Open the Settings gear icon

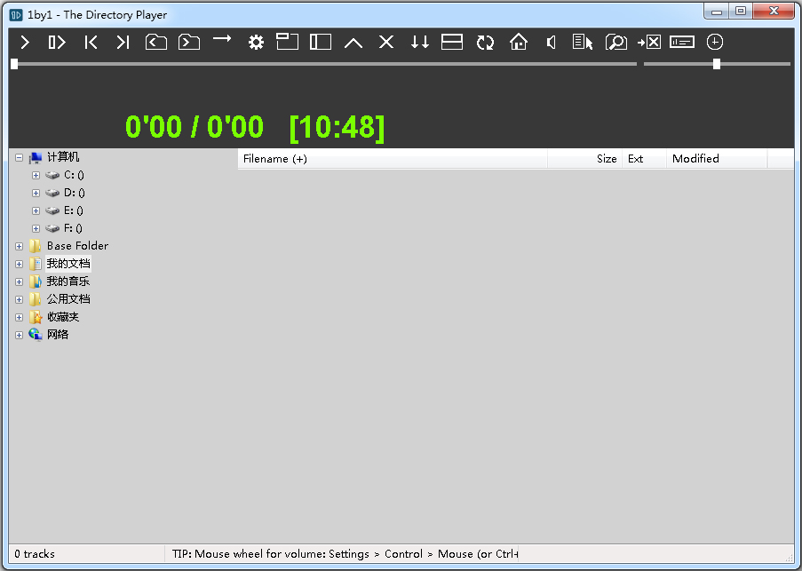point(256,42)
